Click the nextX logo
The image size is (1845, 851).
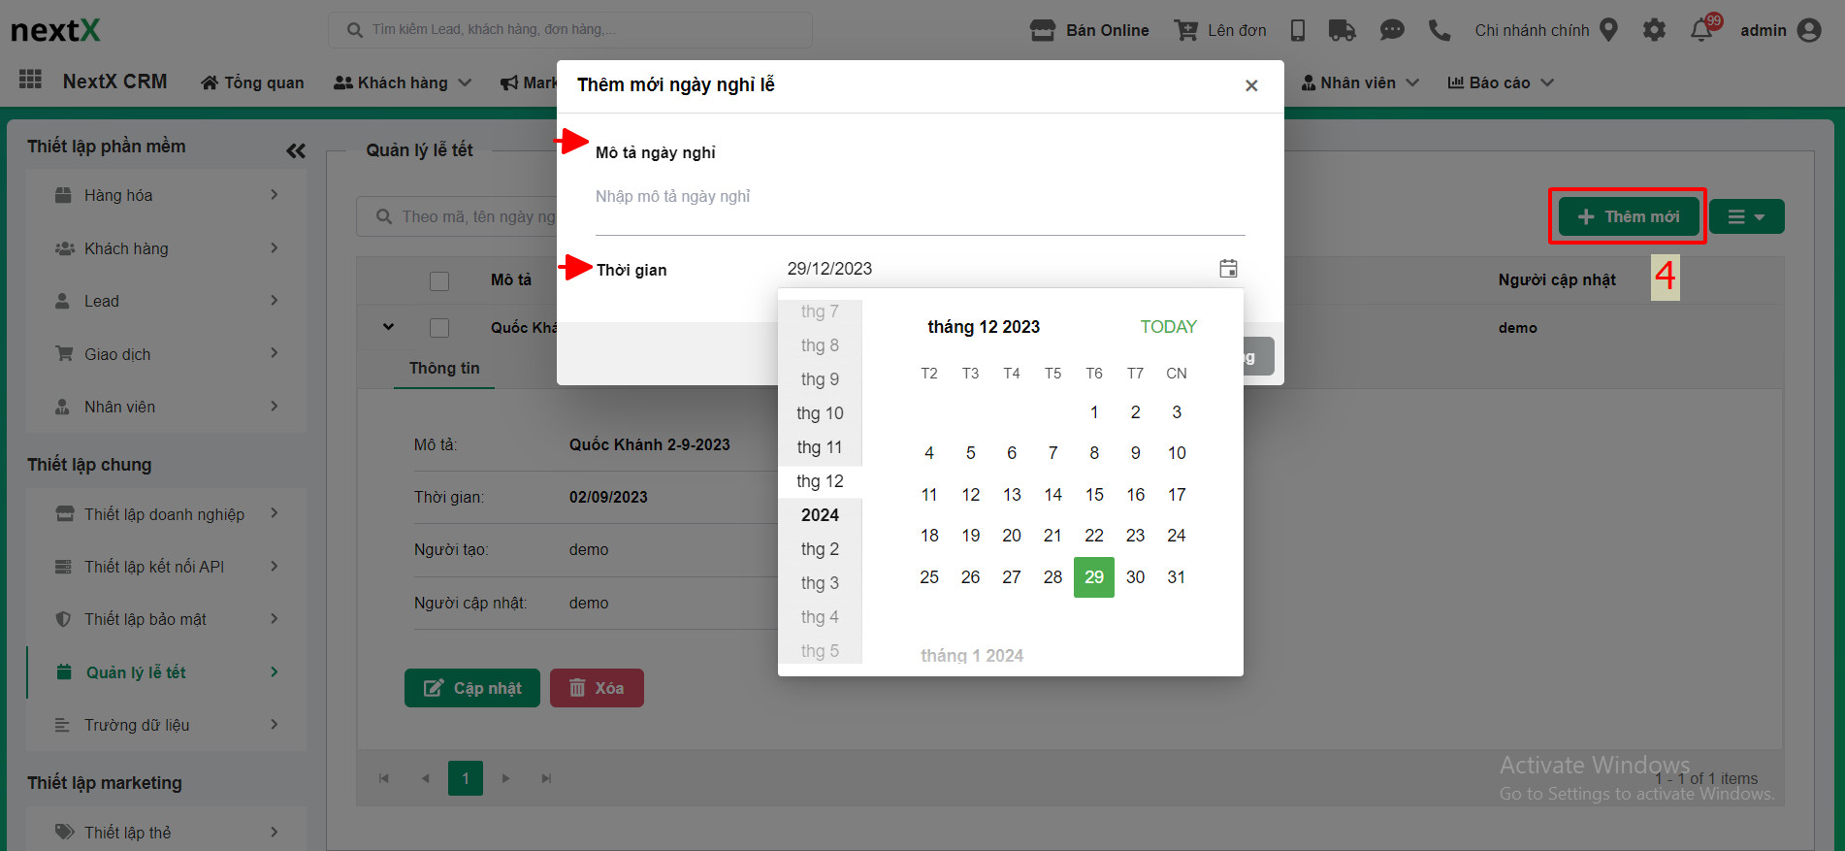55,30
